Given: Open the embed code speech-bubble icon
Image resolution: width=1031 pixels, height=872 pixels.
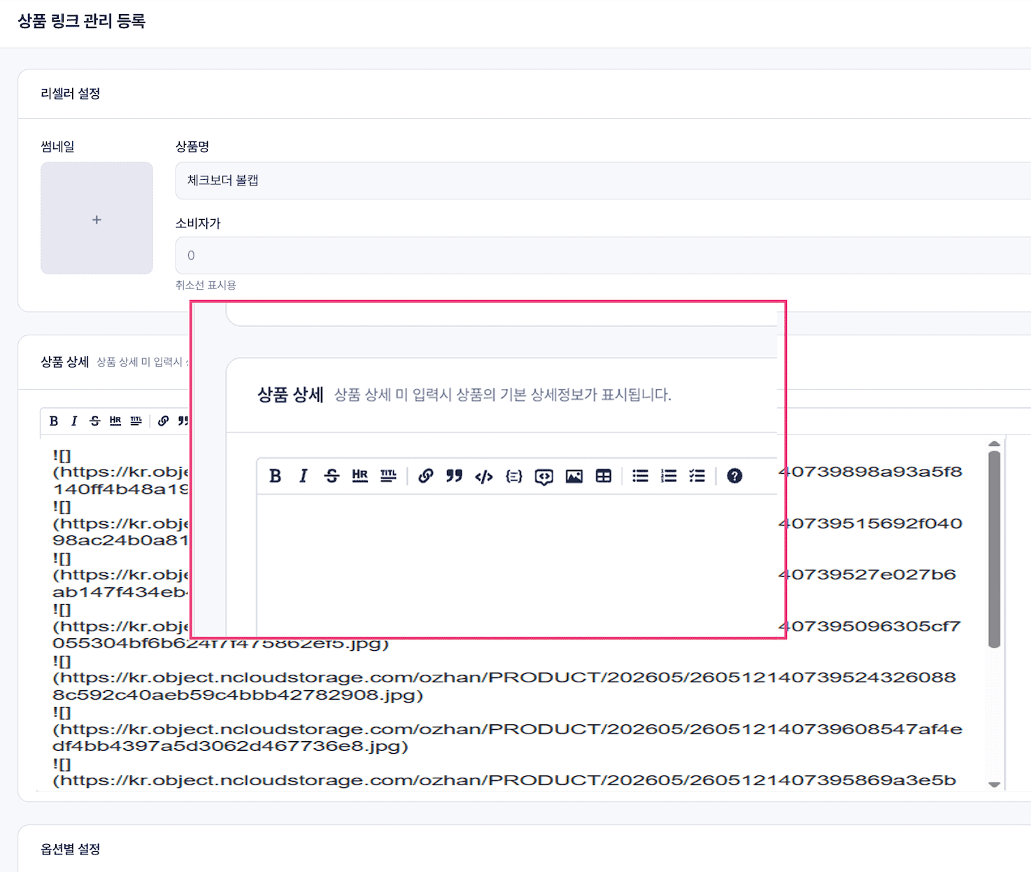Looking at the screenshot, I should coord(544,477).
